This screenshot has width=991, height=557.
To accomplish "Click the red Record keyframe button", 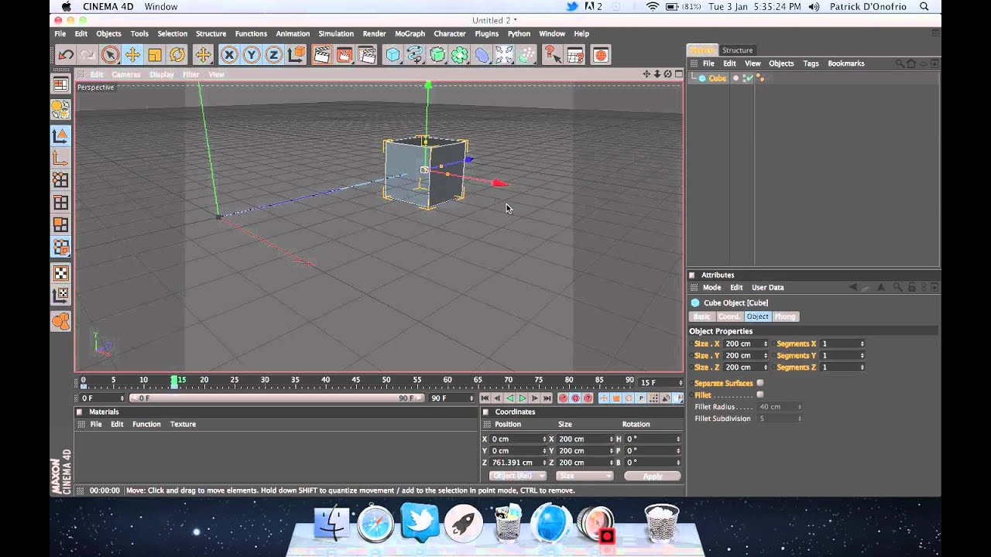I will coord(563,398).
